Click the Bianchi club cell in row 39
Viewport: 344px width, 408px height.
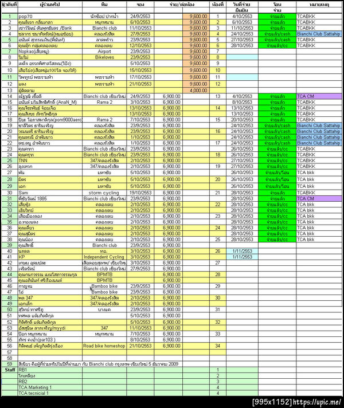104,245
